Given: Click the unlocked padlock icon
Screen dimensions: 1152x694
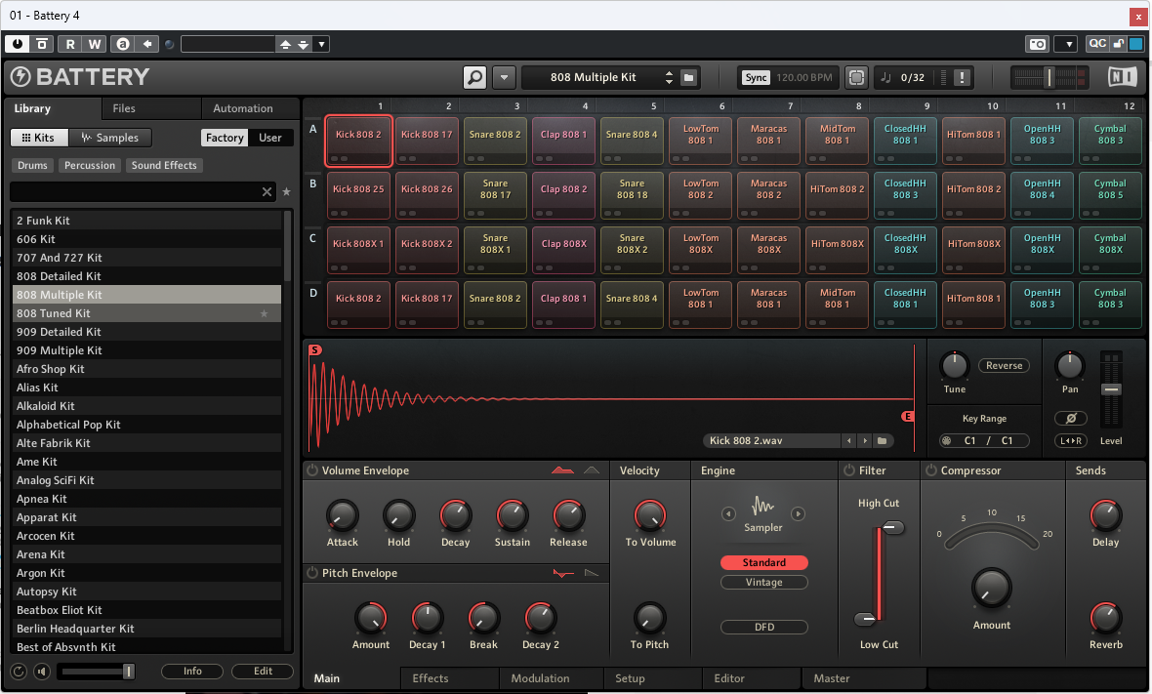Looking at the screenshot, I should point(1118,44).
